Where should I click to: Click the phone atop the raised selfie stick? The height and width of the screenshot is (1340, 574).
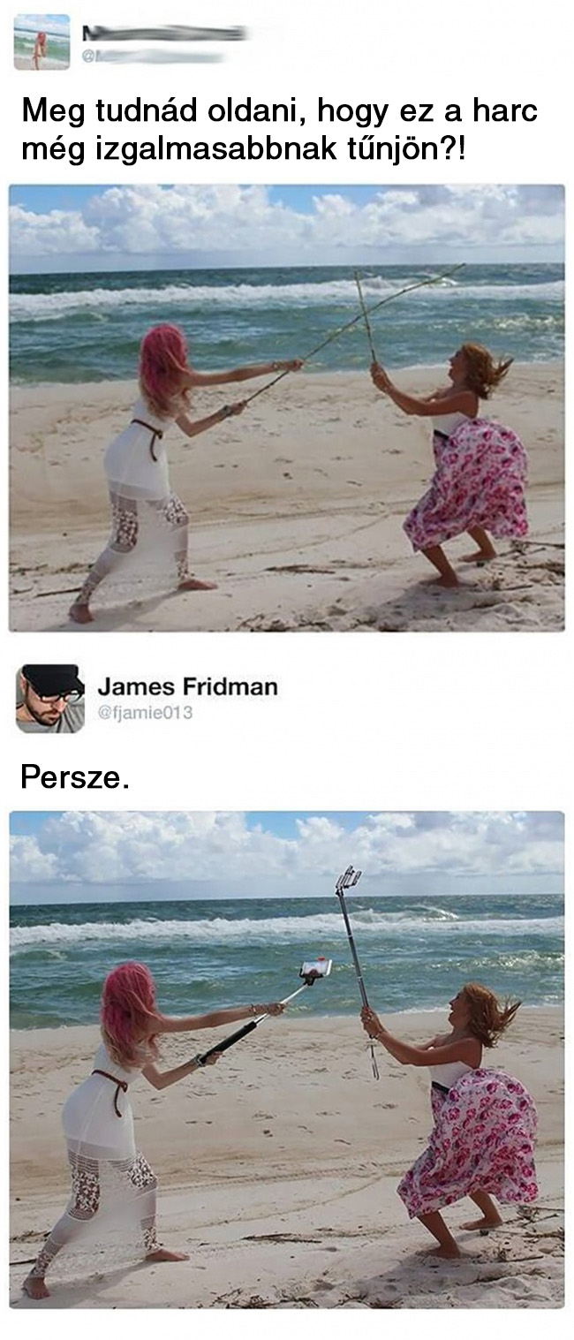349,878
